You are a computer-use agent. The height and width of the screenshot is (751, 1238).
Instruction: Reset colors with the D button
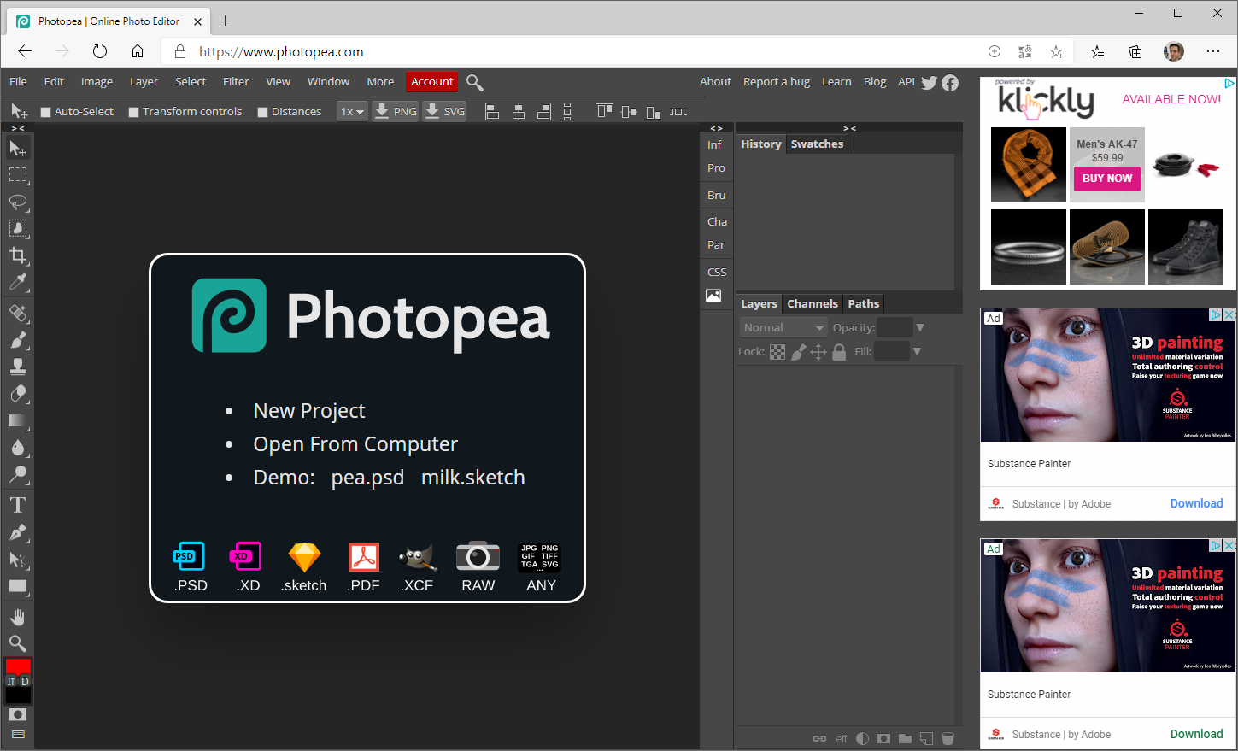tap(25, 681)
